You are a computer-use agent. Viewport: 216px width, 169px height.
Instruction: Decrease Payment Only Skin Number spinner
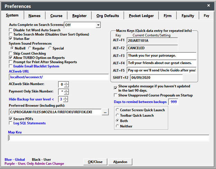[x=66, y=93]
